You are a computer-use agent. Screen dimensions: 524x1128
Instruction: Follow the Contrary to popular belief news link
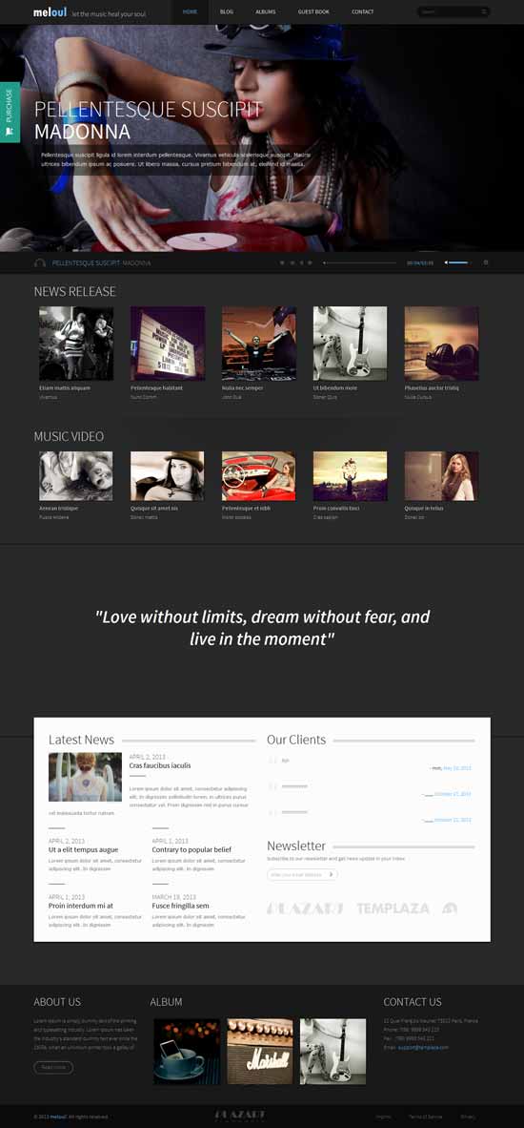[191, 849]
